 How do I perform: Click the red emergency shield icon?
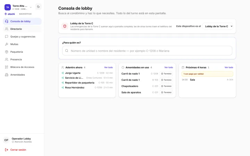pos(65,26)
